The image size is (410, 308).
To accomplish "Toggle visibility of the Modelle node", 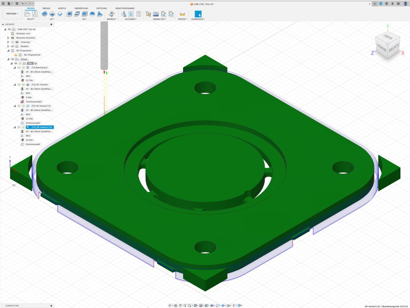I will [13, 46].
